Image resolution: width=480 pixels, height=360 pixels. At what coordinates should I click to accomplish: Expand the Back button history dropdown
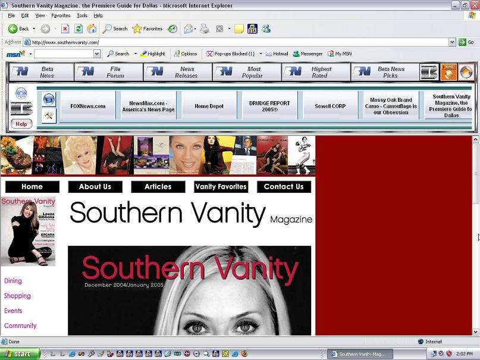click(x=34, y=29)
